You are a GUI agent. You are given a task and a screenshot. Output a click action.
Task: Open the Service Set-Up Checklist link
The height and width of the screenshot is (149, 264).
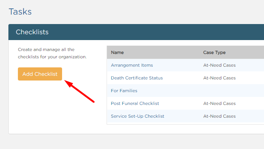point(137,116)
